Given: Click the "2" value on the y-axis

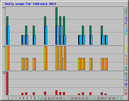Looking at the screenshot, I should pos(4,46).
